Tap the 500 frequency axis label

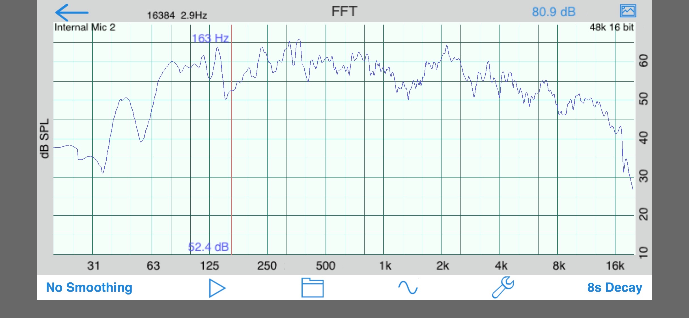click(326, 266)
